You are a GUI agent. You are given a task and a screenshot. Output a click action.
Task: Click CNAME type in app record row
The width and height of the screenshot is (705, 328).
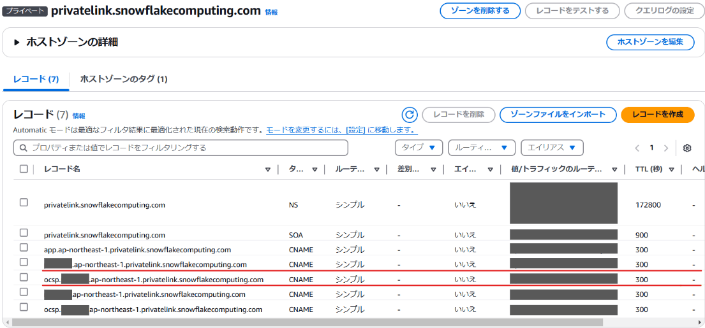[x=301, y=250]
